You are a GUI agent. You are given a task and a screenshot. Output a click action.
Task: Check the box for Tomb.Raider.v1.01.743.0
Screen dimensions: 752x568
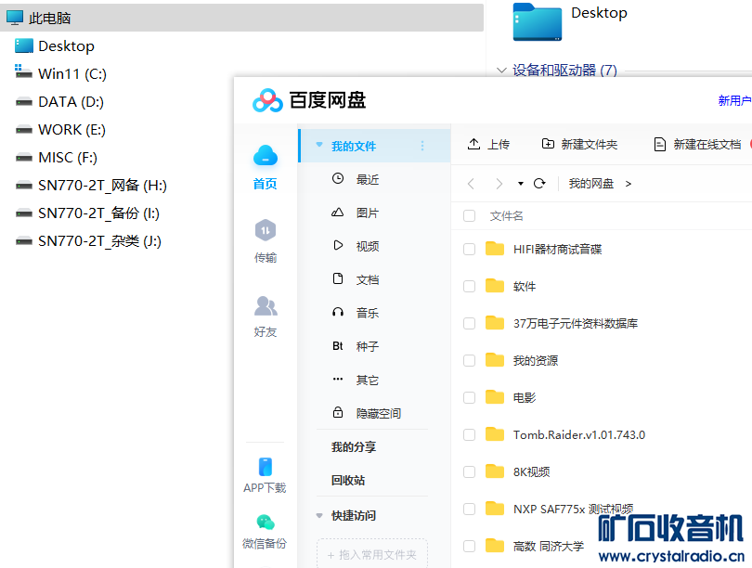pyautogui.click(x=469, y=434)
